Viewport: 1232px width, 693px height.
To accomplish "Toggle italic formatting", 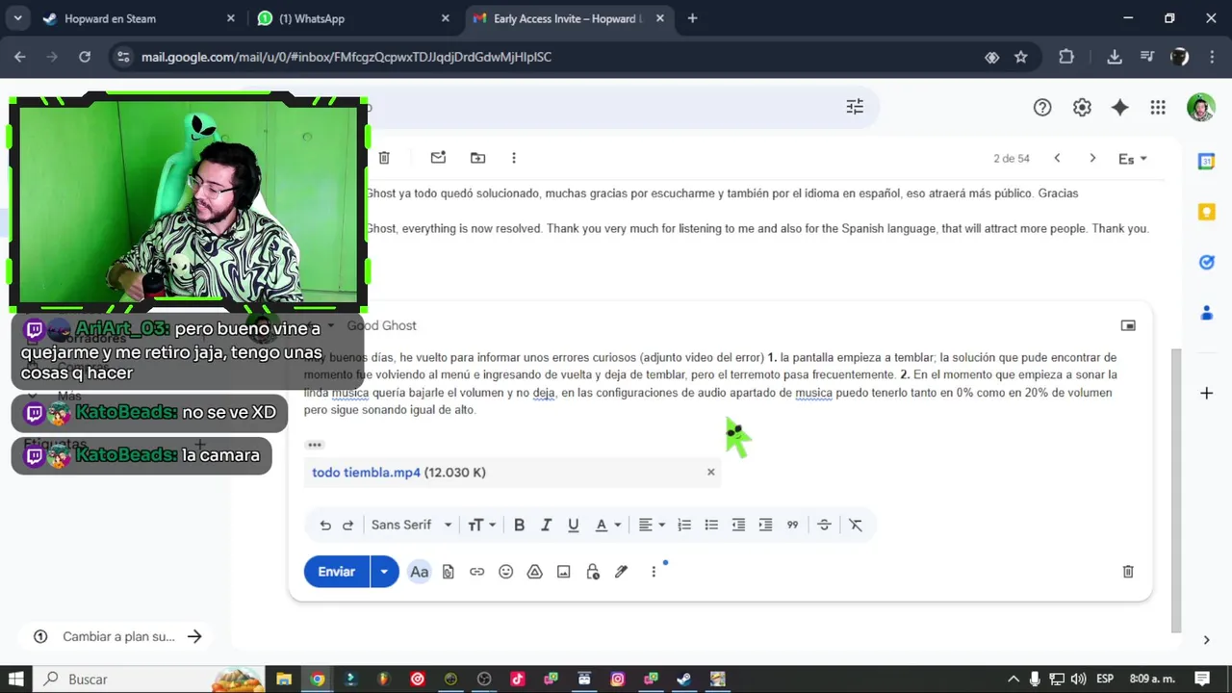I will (x=546, y=525).
